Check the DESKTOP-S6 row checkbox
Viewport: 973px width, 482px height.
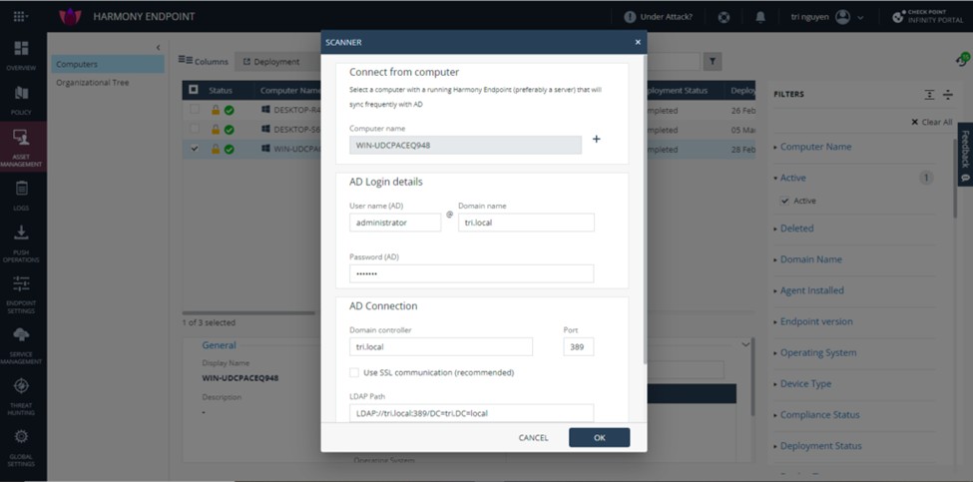point(195,129)
